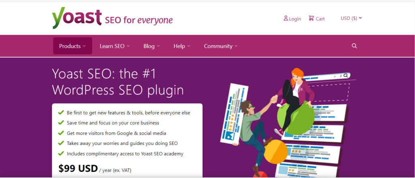Click checkmark beside 'Get more visitors from Google'
This screenshot has height=178, width=415.
(61, 133)
